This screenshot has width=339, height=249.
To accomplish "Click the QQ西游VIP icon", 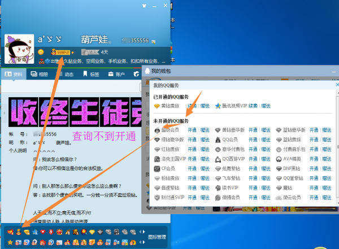I will [x=218, y=159].
